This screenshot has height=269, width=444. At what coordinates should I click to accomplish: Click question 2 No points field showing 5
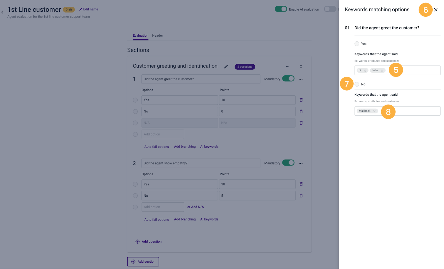point(257,196)
